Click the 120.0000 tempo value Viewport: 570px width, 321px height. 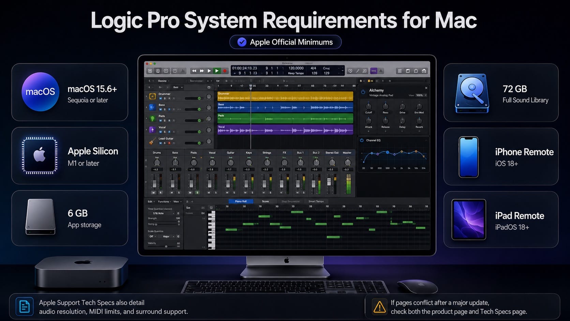pyautogui.click(x=296, y=68)
